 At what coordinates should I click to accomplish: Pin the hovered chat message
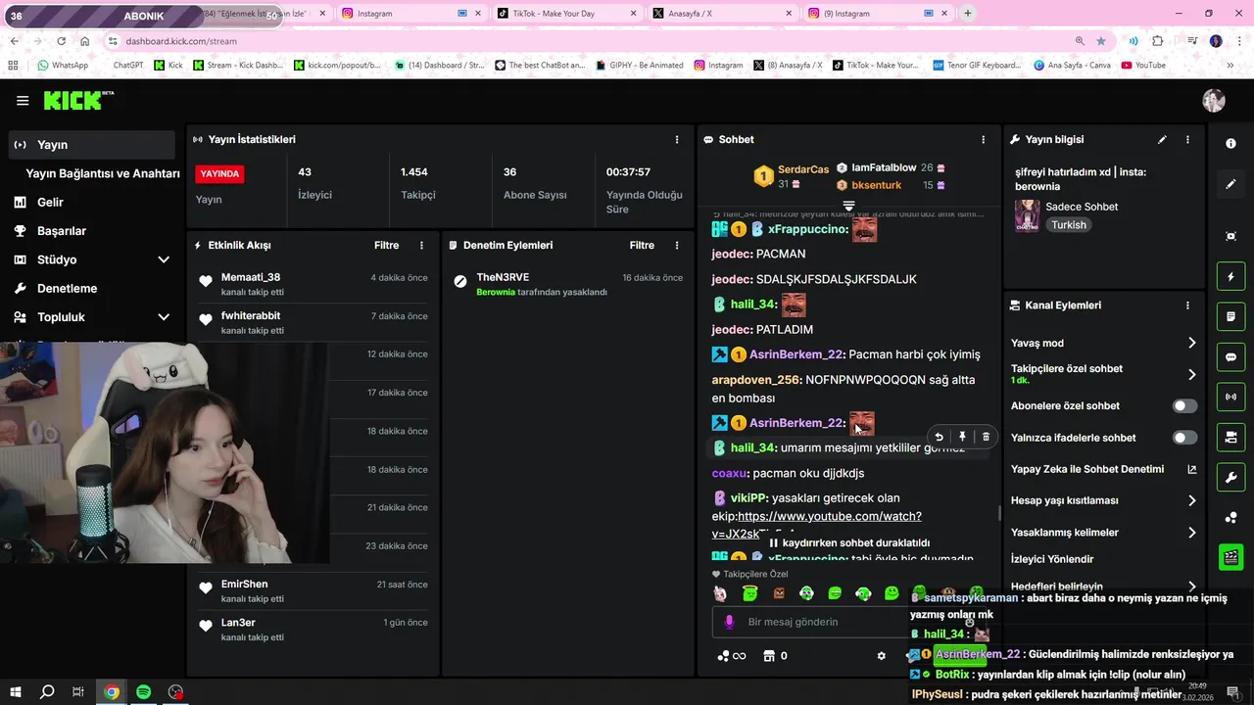click(x=962, y=437)
